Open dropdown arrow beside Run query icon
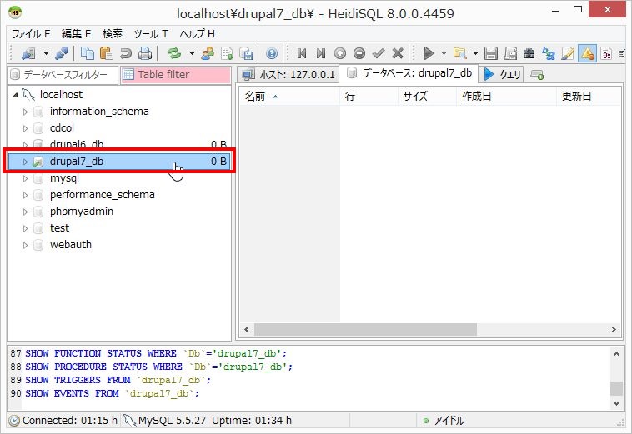632x434 pixels. click(x=444, y=53)
